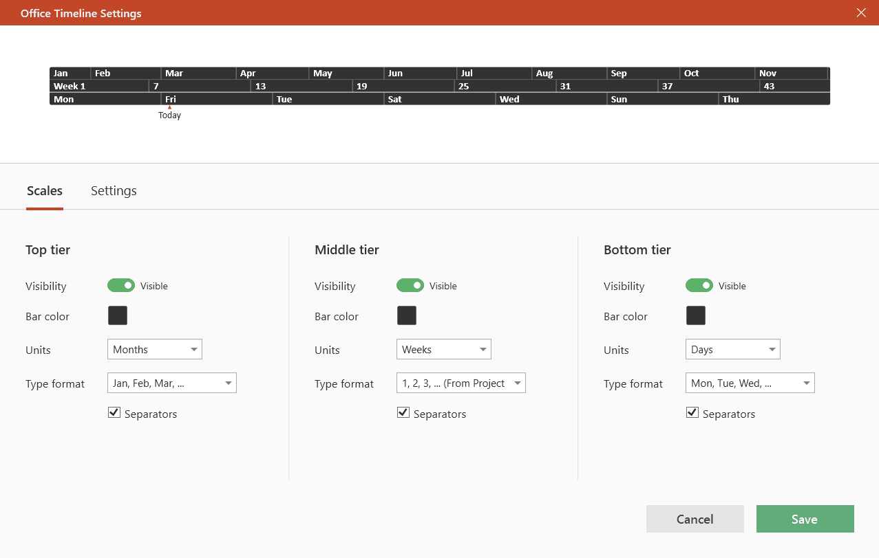Open Bottom tier type format dropdown
This screenshot has height=558, width=879.
tap(750, 383)
